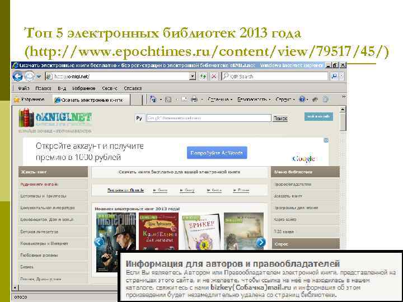
Task: Click the Поиск search button
Action: click(280, 119)
